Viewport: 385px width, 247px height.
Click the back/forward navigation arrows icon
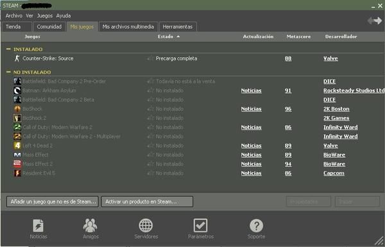[375, 21]
